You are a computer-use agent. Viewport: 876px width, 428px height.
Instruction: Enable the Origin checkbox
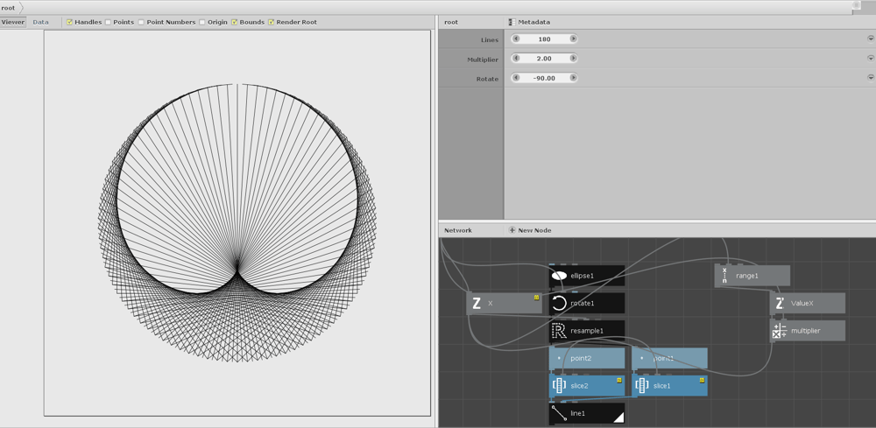[202, 23]
